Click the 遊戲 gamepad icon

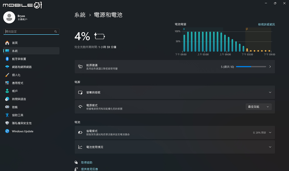(7, 107)
